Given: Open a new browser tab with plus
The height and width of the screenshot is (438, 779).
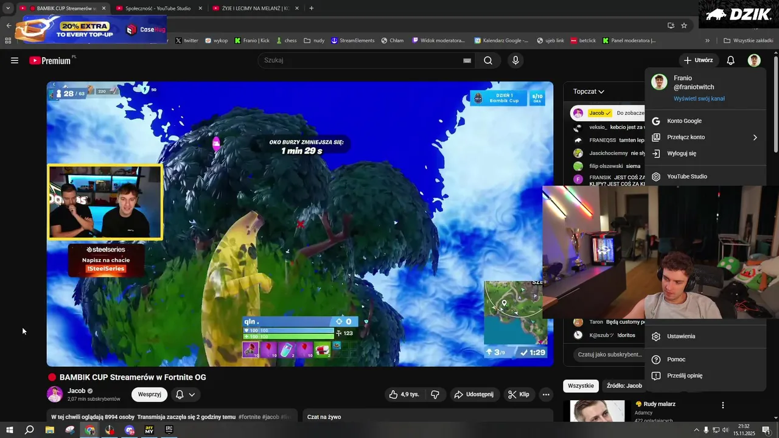Looking at the screenshot, I should coord(312,8).
